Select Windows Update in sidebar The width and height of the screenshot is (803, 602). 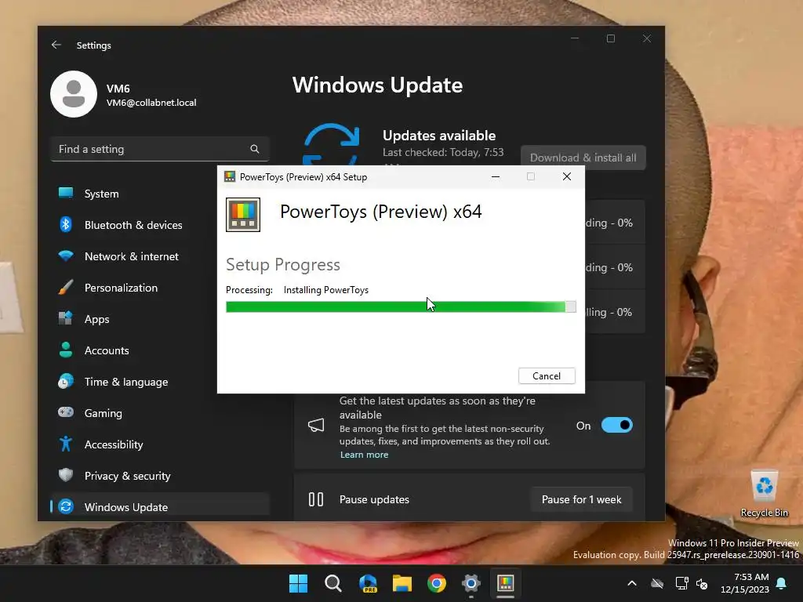pos(160,506)
